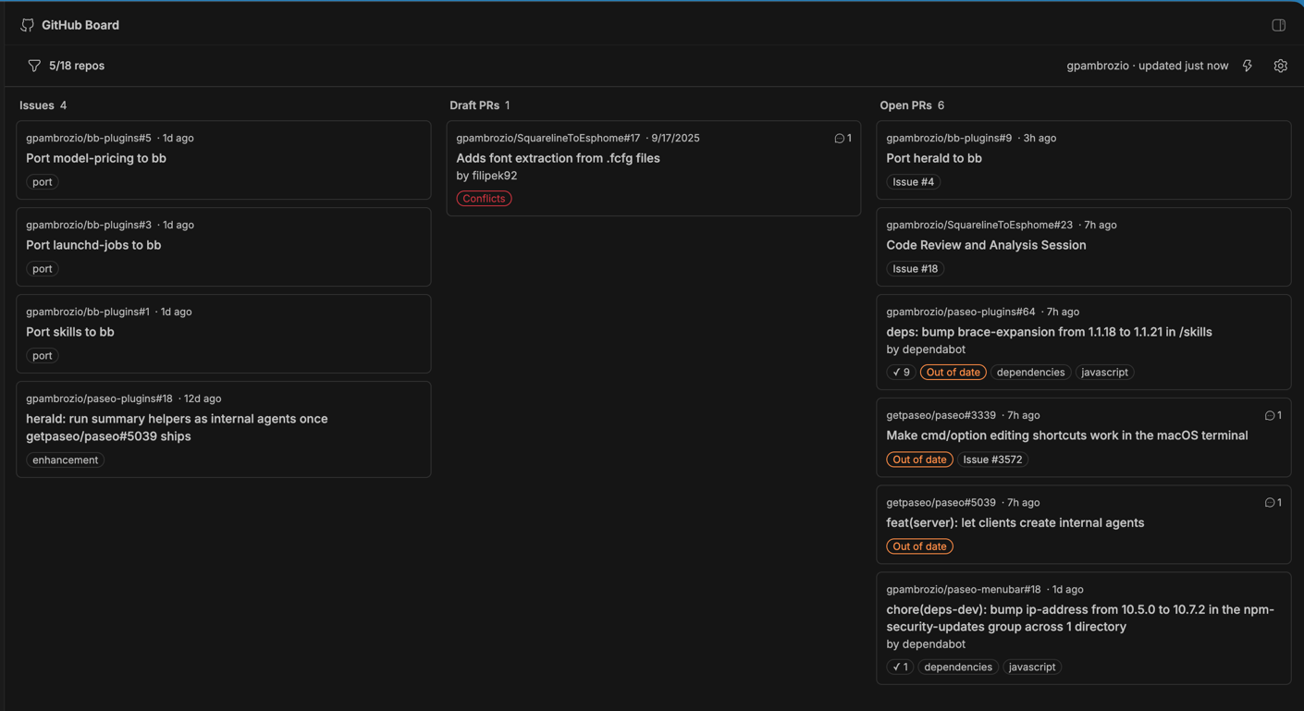Viewport: 1304px width, 711px height.
Task: Click Out of date badge on paseo-plugins#64
Action: tap(953, 373)
